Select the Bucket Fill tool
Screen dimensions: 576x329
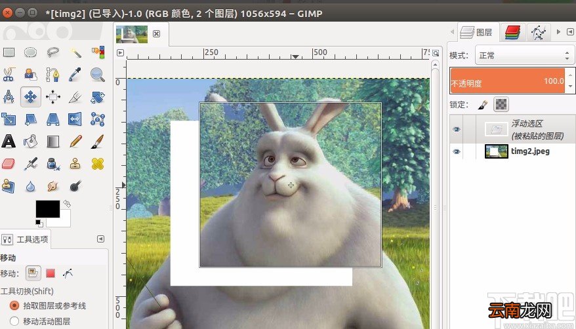[30, 141]
